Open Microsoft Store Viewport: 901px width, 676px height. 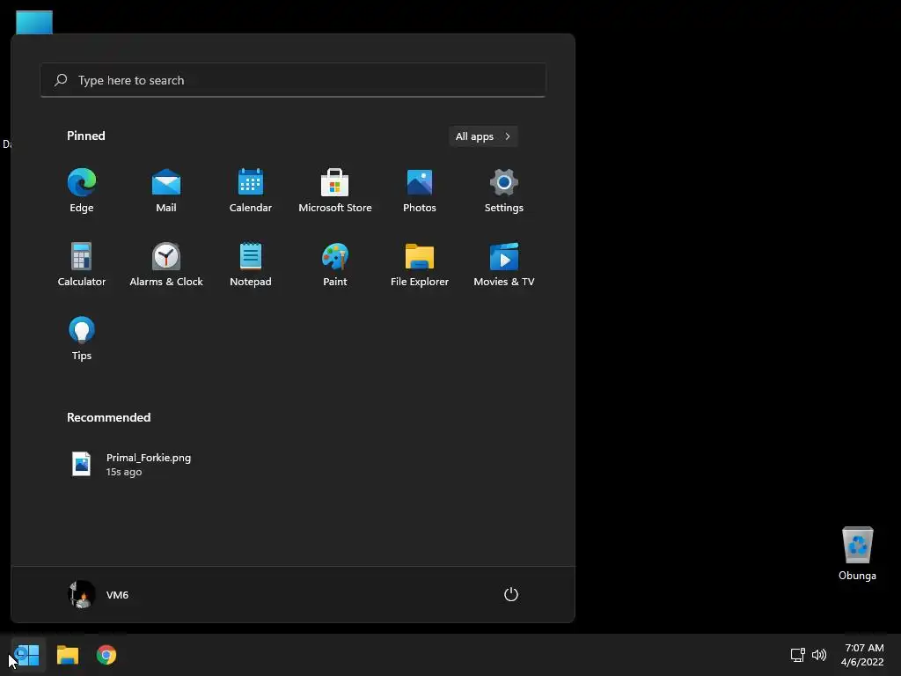[x=335, y=191]
